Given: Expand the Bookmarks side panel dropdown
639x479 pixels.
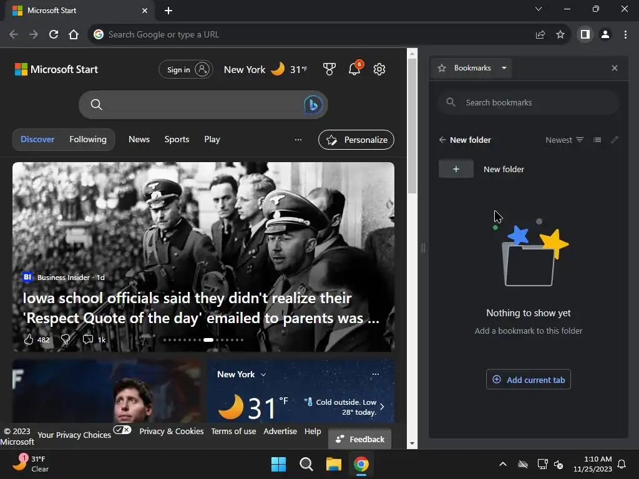Looking at the screenshot, I should coord(504,68).
